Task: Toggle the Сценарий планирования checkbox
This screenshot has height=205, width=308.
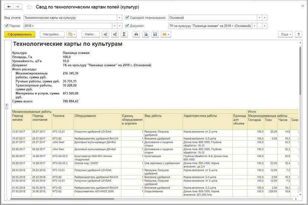Action: tap(127, 17)
